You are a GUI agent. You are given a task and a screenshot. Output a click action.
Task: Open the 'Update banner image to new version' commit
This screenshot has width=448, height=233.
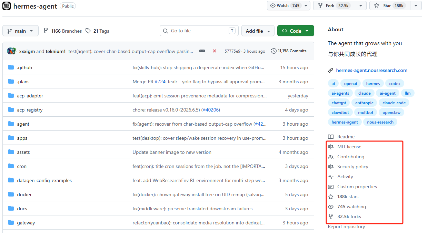point(172,152)
